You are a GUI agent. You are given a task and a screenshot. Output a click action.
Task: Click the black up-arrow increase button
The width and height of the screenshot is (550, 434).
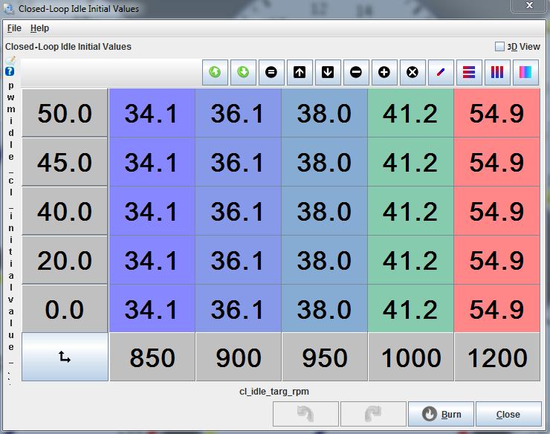click(x=300, y=72)
